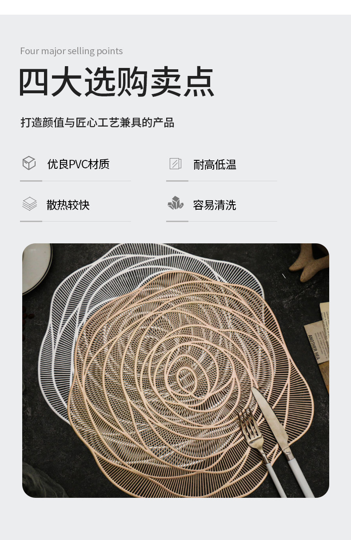Select the 耐高低温 label
This screenshot has width=351, height=540.
[215, 165]
